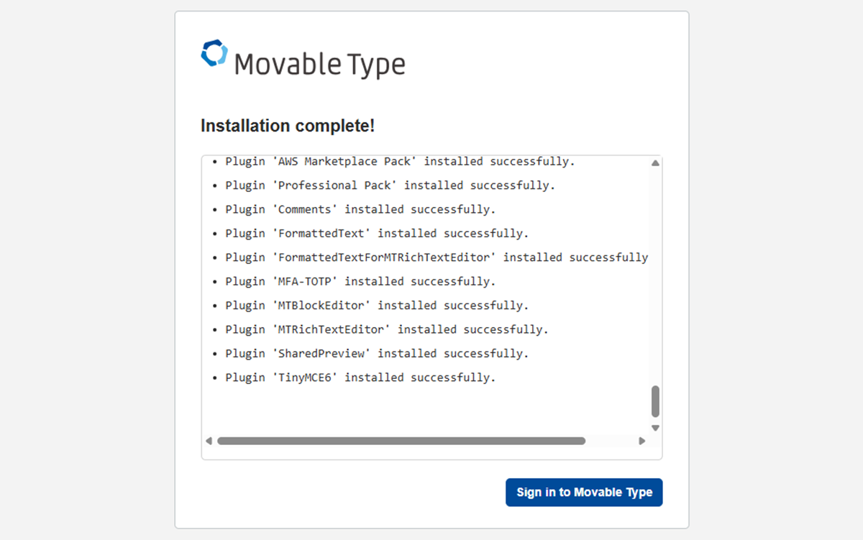Click the scroll down arrow of log box
This screenshot has width=863, height=540.
pos(655,428)
